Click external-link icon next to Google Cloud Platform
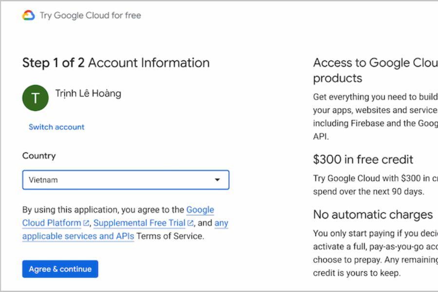 pyautogui.click(x=86, y=223)
